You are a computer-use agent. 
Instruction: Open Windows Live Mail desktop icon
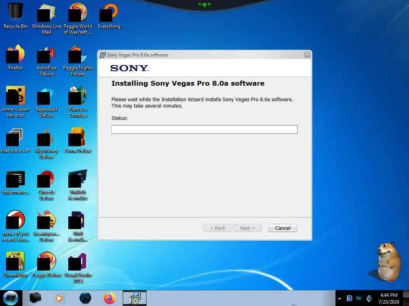pyautogui.click(x=46, y=18)
